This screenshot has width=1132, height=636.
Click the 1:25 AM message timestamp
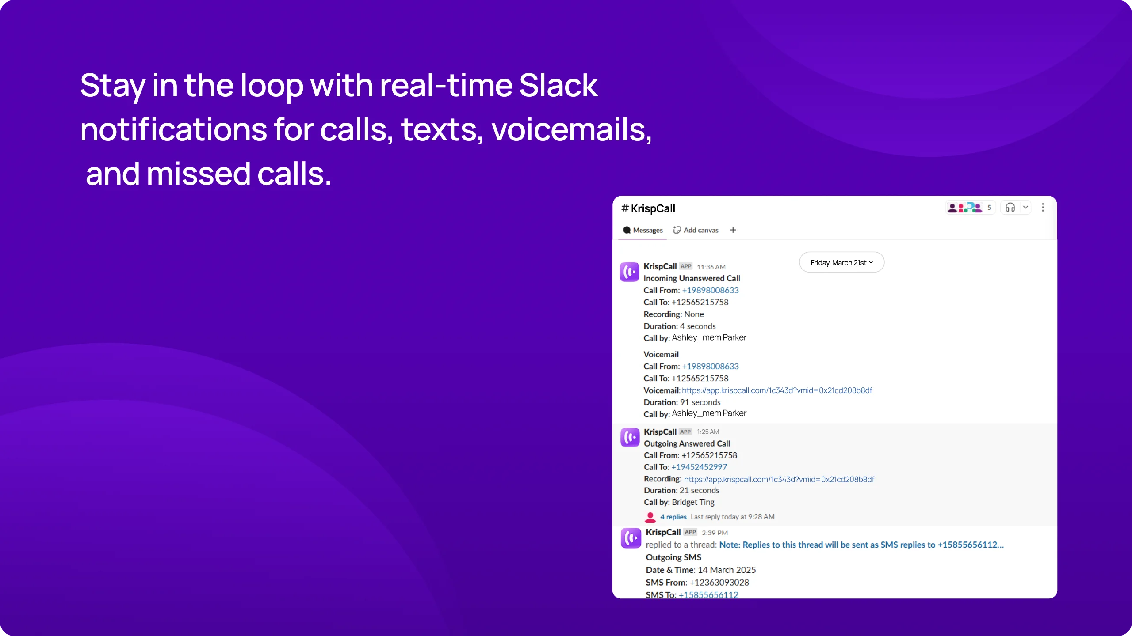(708, 432)
